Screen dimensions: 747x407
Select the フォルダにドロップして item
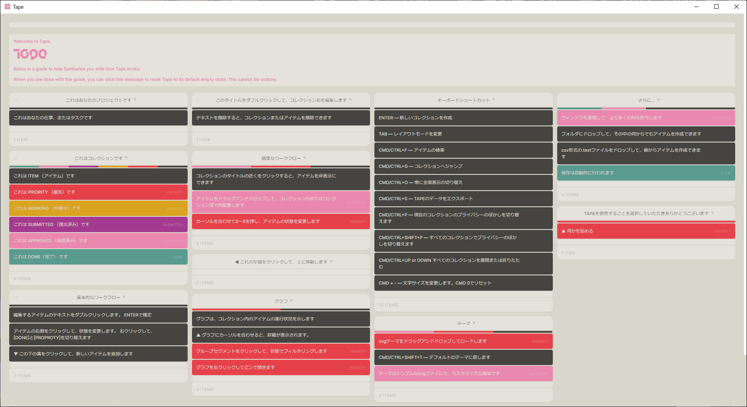pyautogui.click(x=646, y=134)
